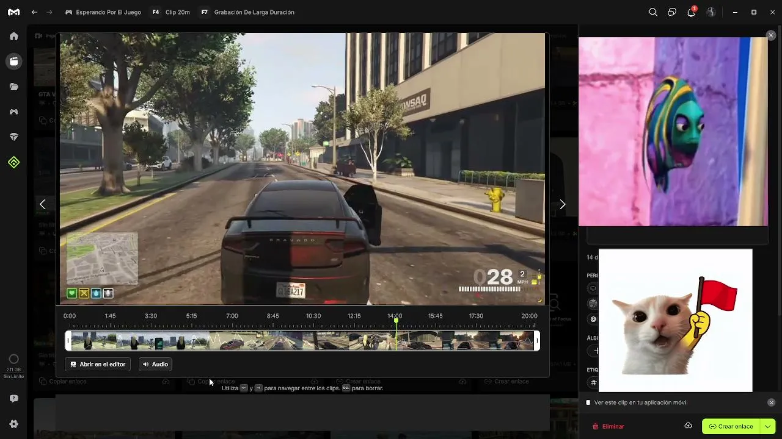Dismiss the mobile app clip banner
Image resolution: width=782 pixels, height=439 pixels.
pos(771,402)
